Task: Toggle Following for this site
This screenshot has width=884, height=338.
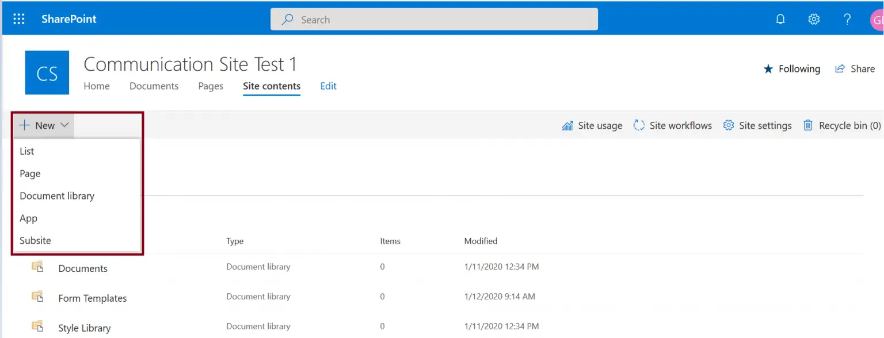Action: [792, 68]
